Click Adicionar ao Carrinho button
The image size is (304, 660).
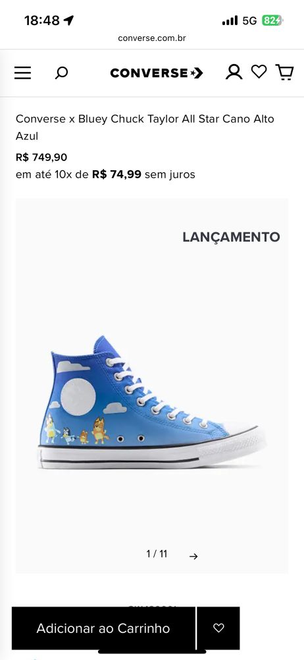point(103,628)
